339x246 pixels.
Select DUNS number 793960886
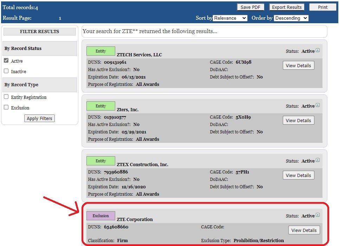(116, 172)
